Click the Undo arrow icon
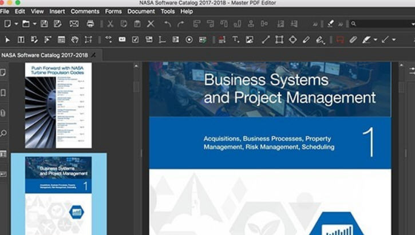 (168, 23)
